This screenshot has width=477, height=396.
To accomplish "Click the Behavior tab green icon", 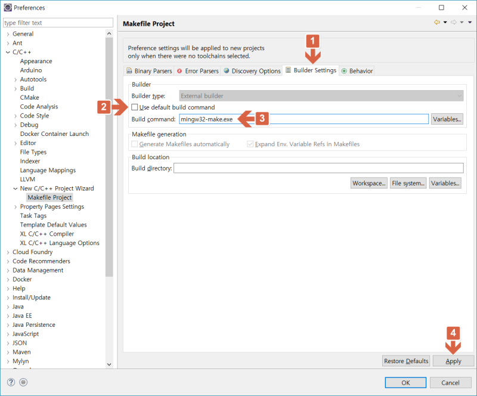I will (344, 71).
